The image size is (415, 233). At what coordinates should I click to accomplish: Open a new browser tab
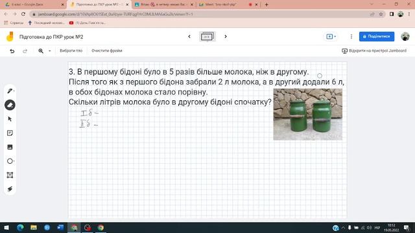point(267,5)
